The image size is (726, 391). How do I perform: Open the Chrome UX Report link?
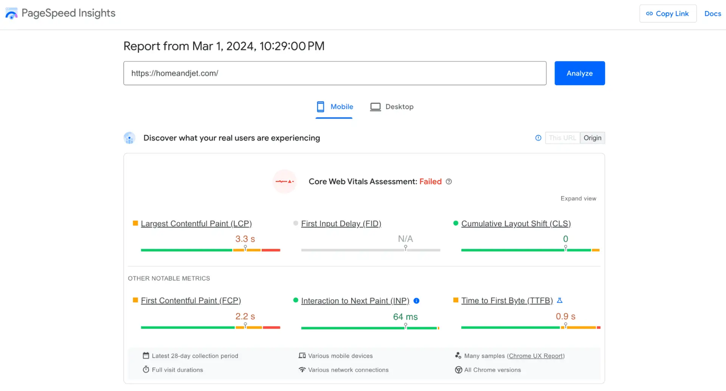pyautogui.click(x=535, y=356)
